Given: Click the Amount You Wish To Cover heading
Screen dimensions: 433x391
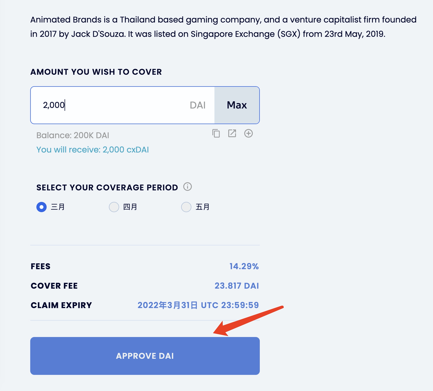Looking at the screenshot, I should 96,72.
